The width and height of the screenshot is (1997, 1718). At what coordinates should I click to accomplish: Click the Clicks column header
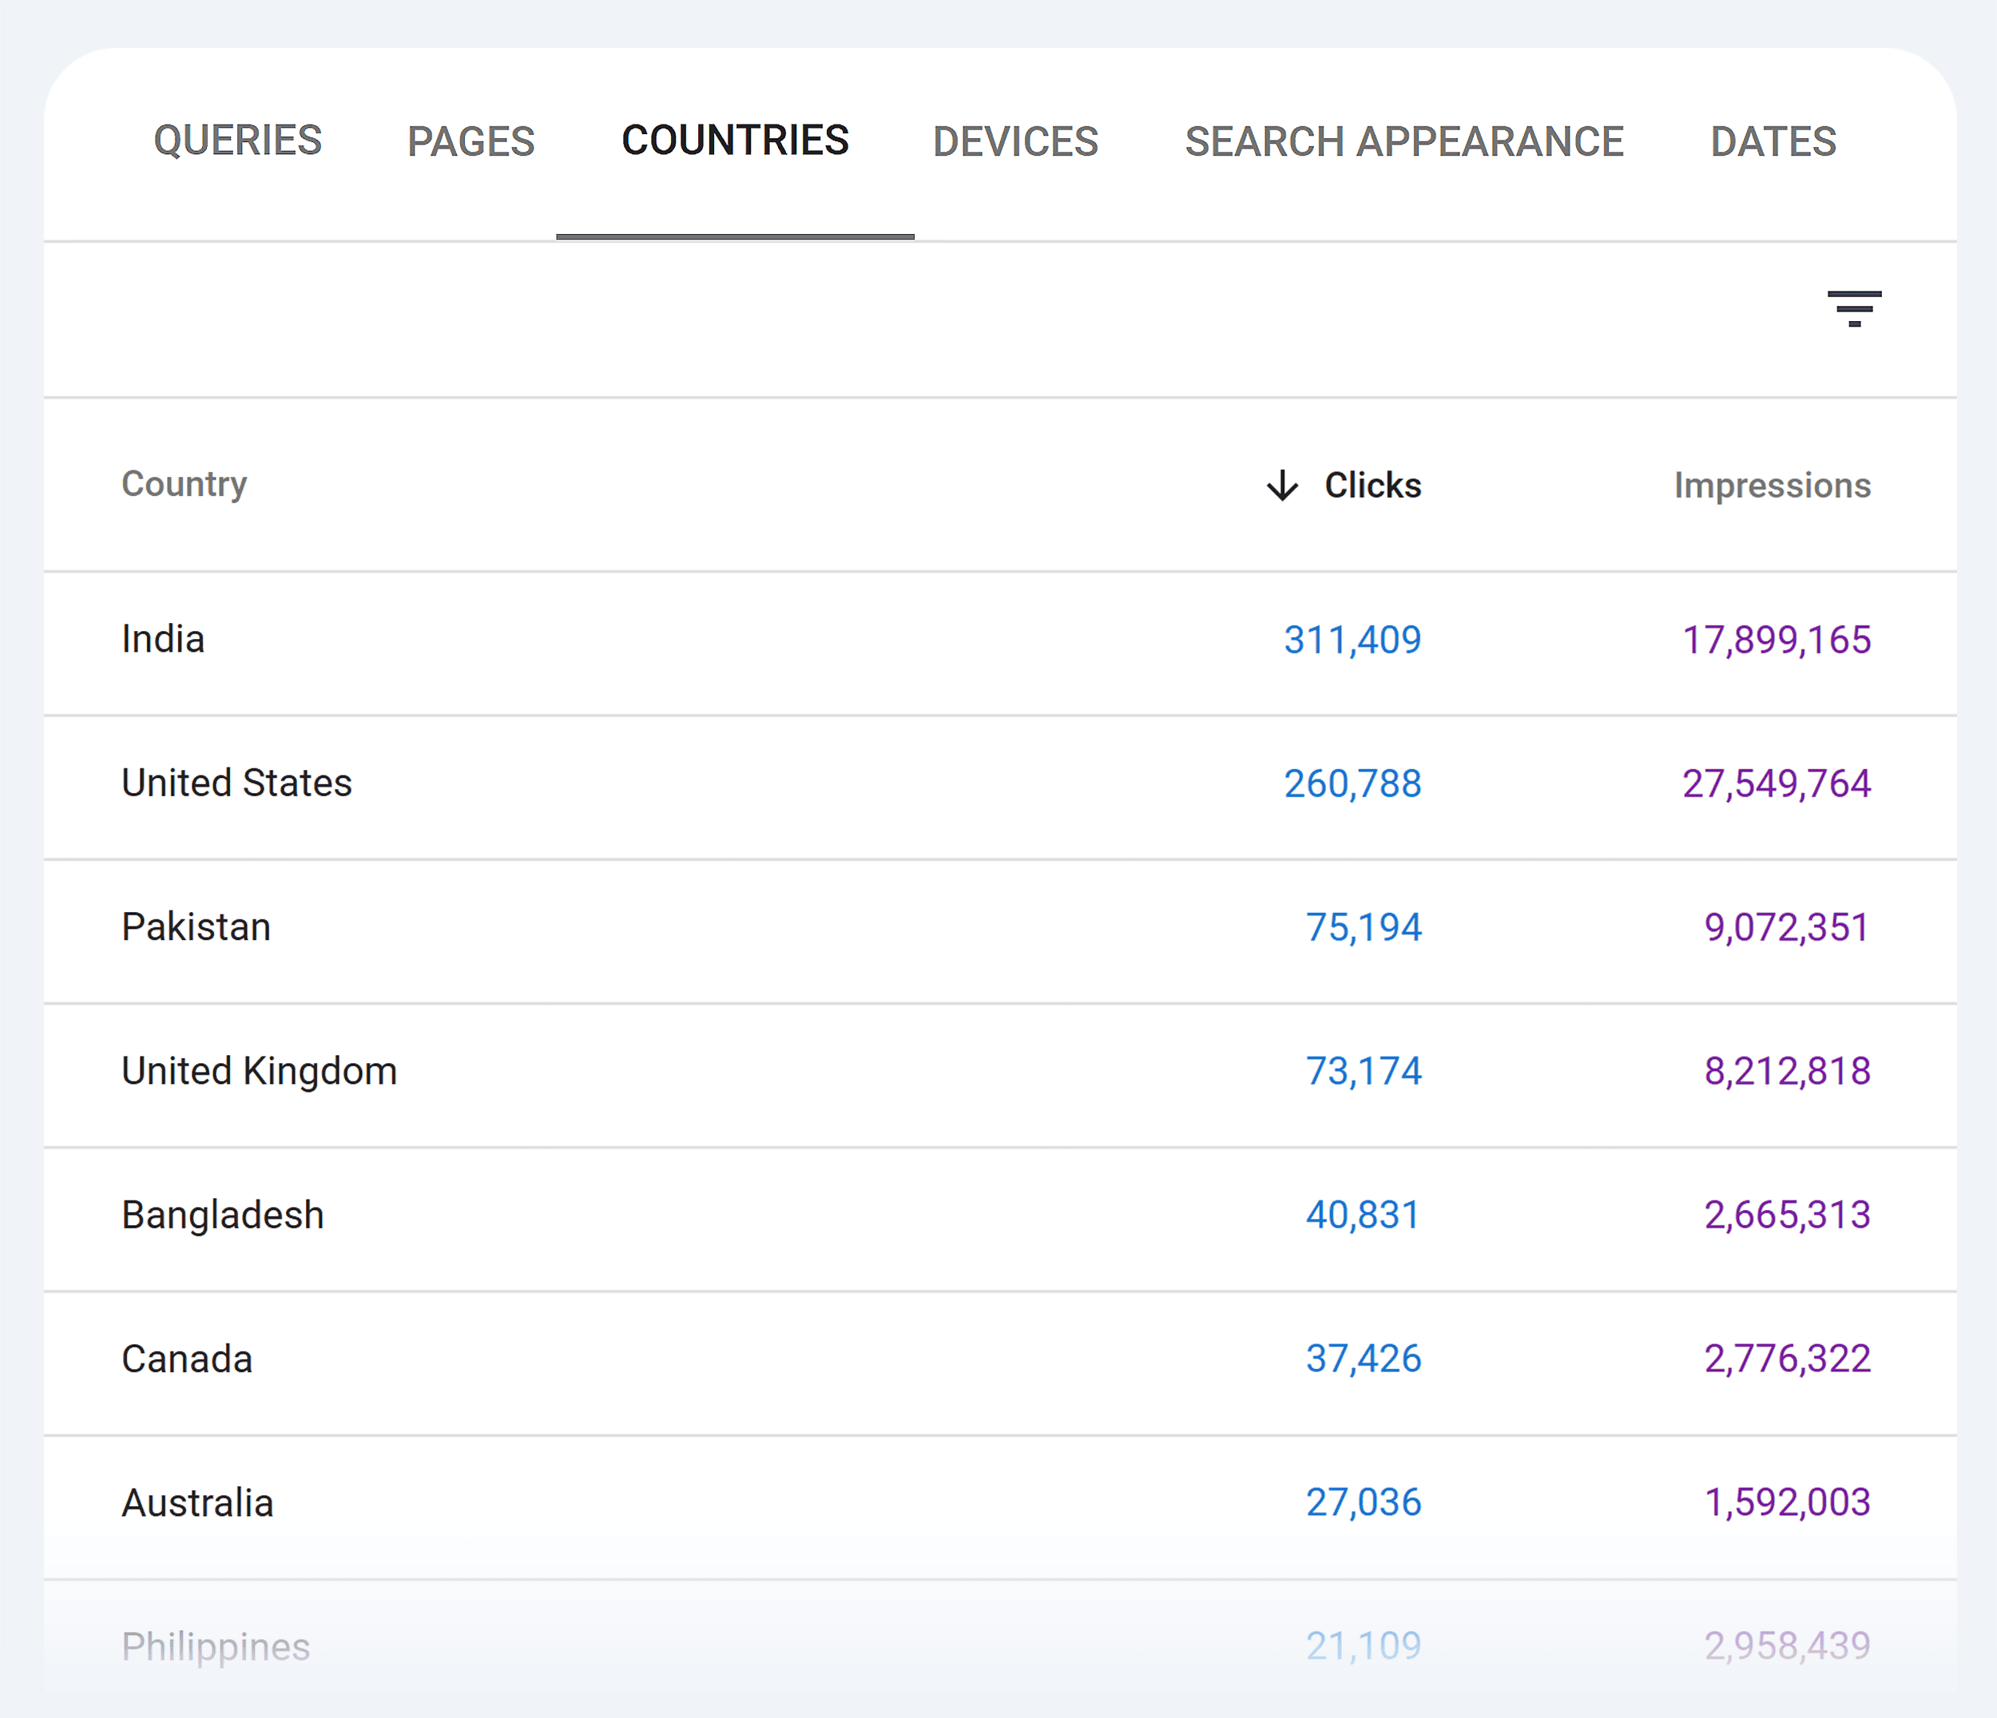point(1372,486)
